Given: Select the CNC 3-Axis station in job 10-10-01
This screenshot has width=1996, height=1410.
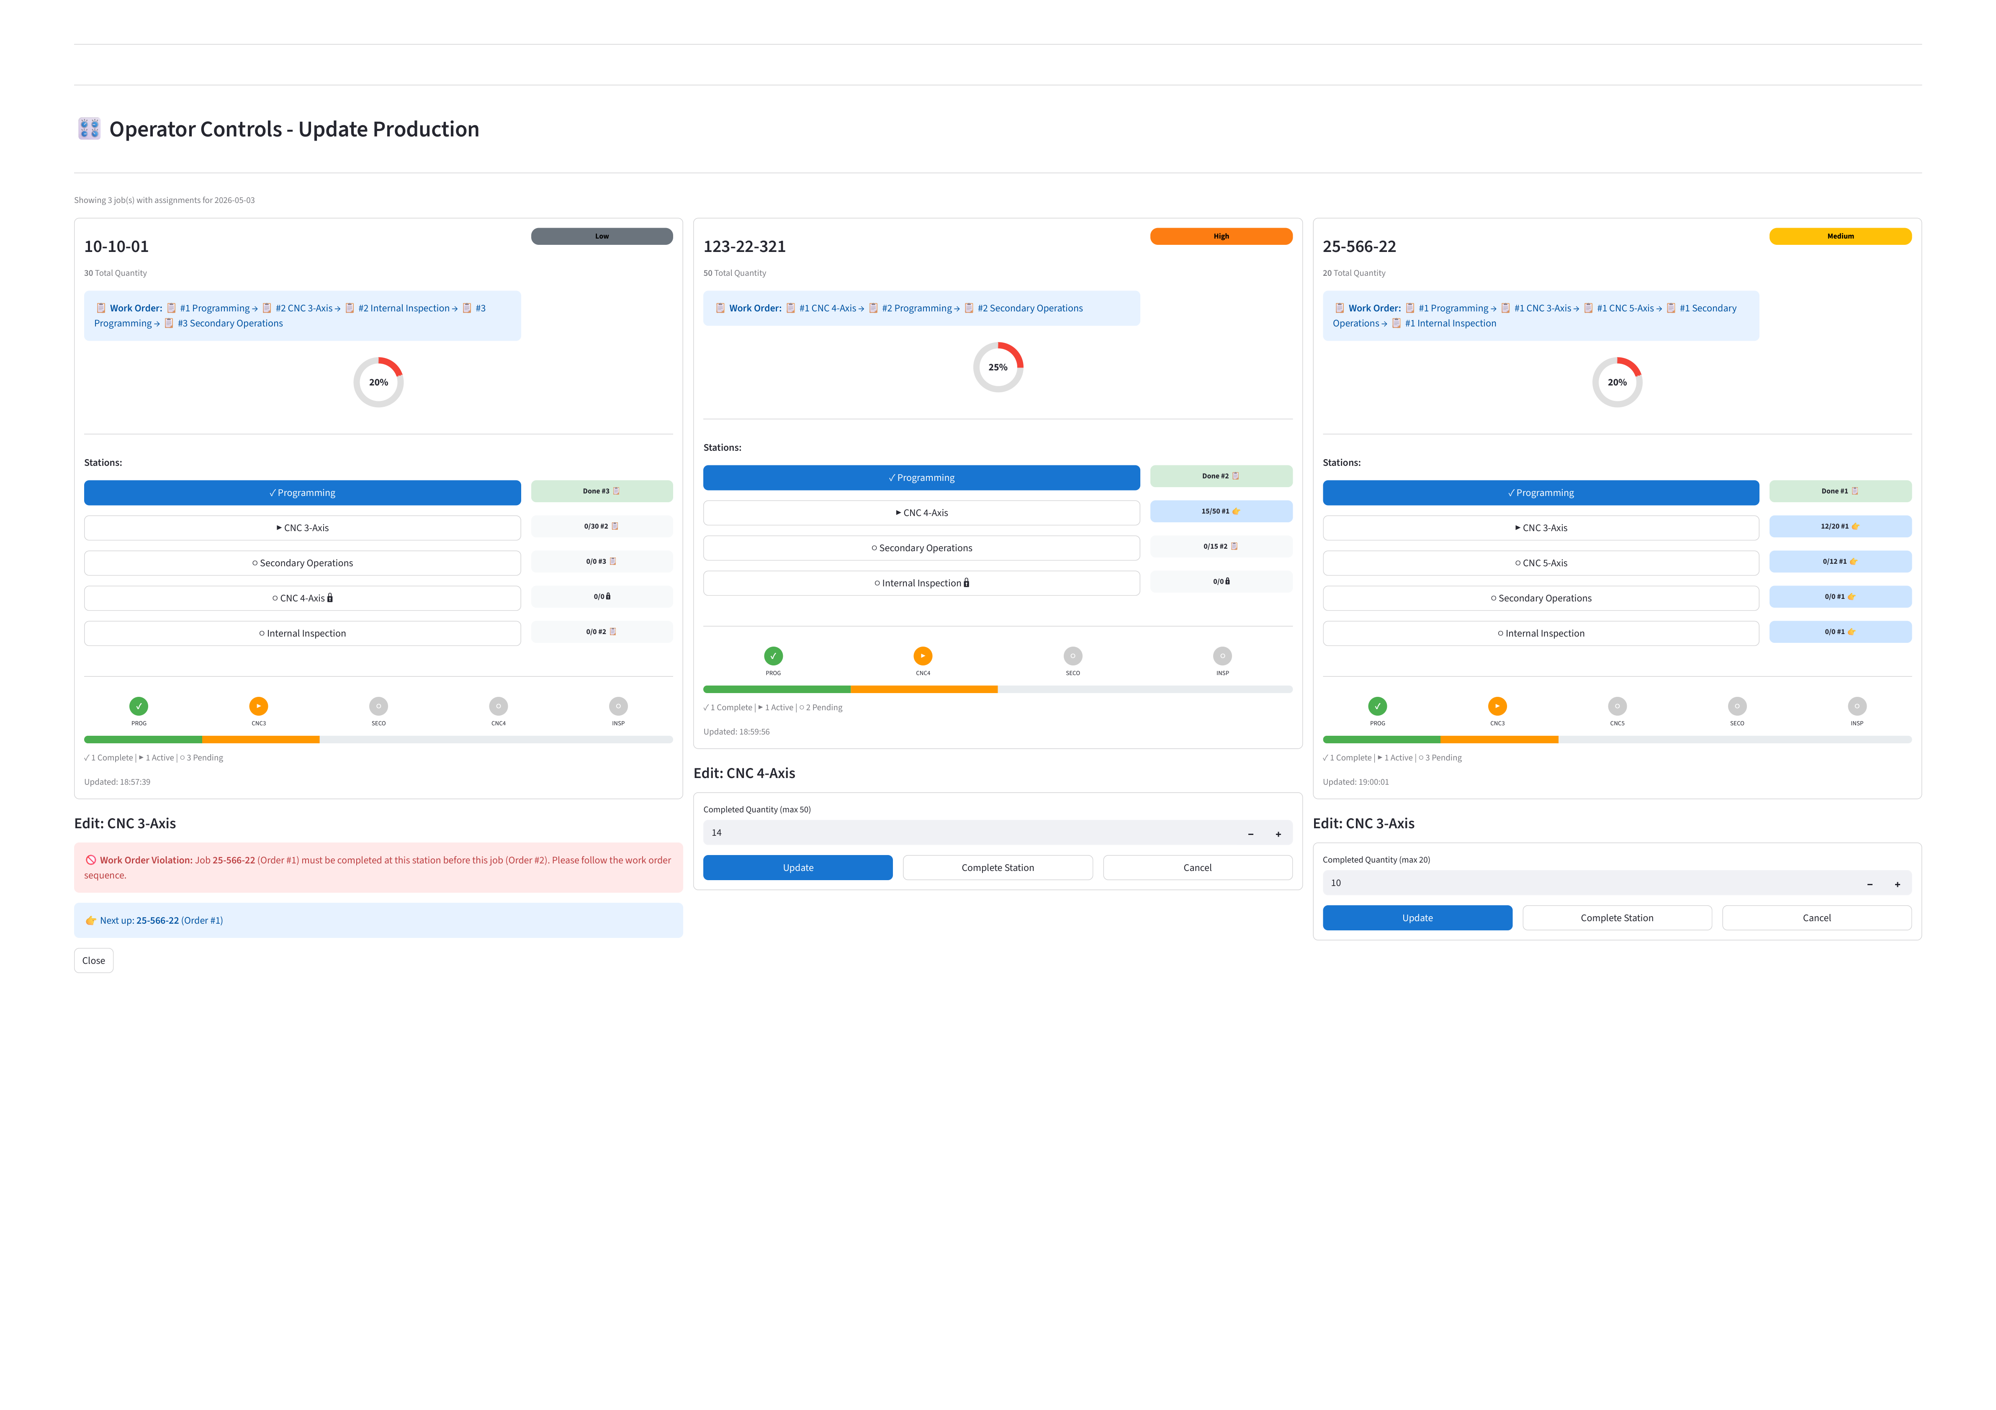Looking at the screenshot, I should click(x=303, y=528).
